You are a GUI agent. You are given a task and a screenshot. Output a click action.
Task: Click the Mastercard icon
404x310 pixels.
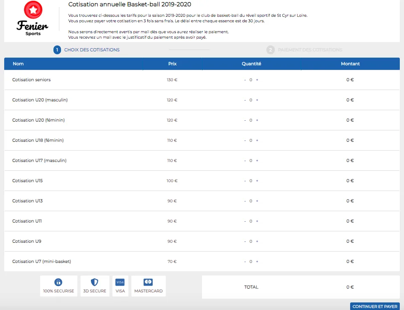[x=148, y=282]
